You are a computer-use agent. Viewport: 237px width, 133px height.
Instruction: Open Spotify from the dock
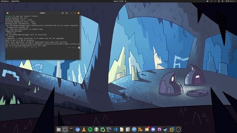point(90,129)
